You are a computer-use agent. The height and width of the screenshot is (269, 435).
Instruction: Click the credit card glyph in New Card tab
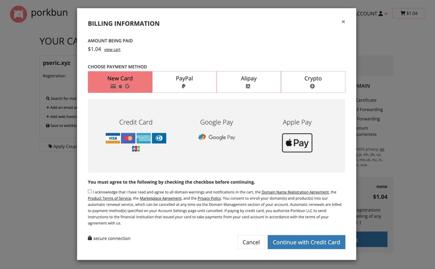coord(113,87)
